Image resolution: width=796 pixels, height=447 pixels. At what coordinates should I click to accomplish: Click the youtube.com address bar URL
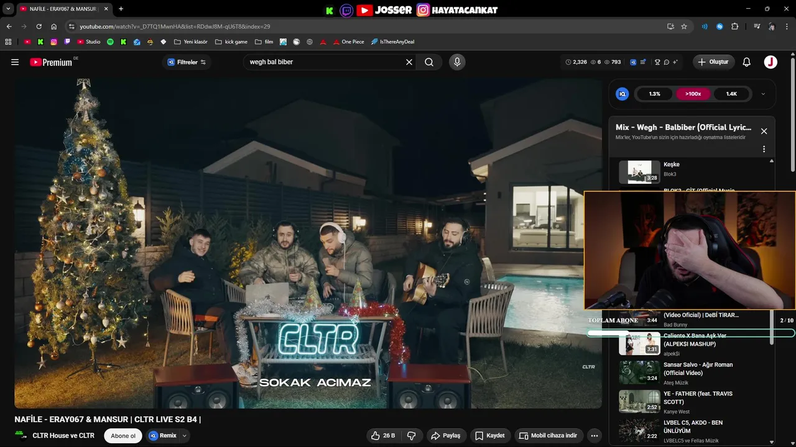coord(175,27)
